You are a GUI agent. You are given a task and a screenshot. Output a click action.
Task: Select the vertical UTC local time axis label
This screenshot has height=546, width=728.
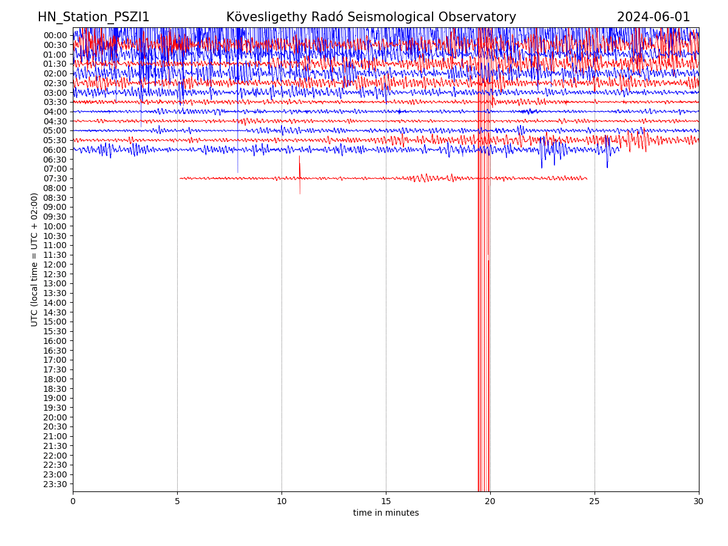(x=35, y=260)
